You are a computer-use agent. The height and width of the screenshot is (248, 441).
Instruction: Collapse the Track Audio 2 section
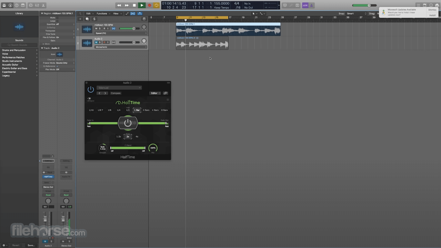tap(42, 48)
